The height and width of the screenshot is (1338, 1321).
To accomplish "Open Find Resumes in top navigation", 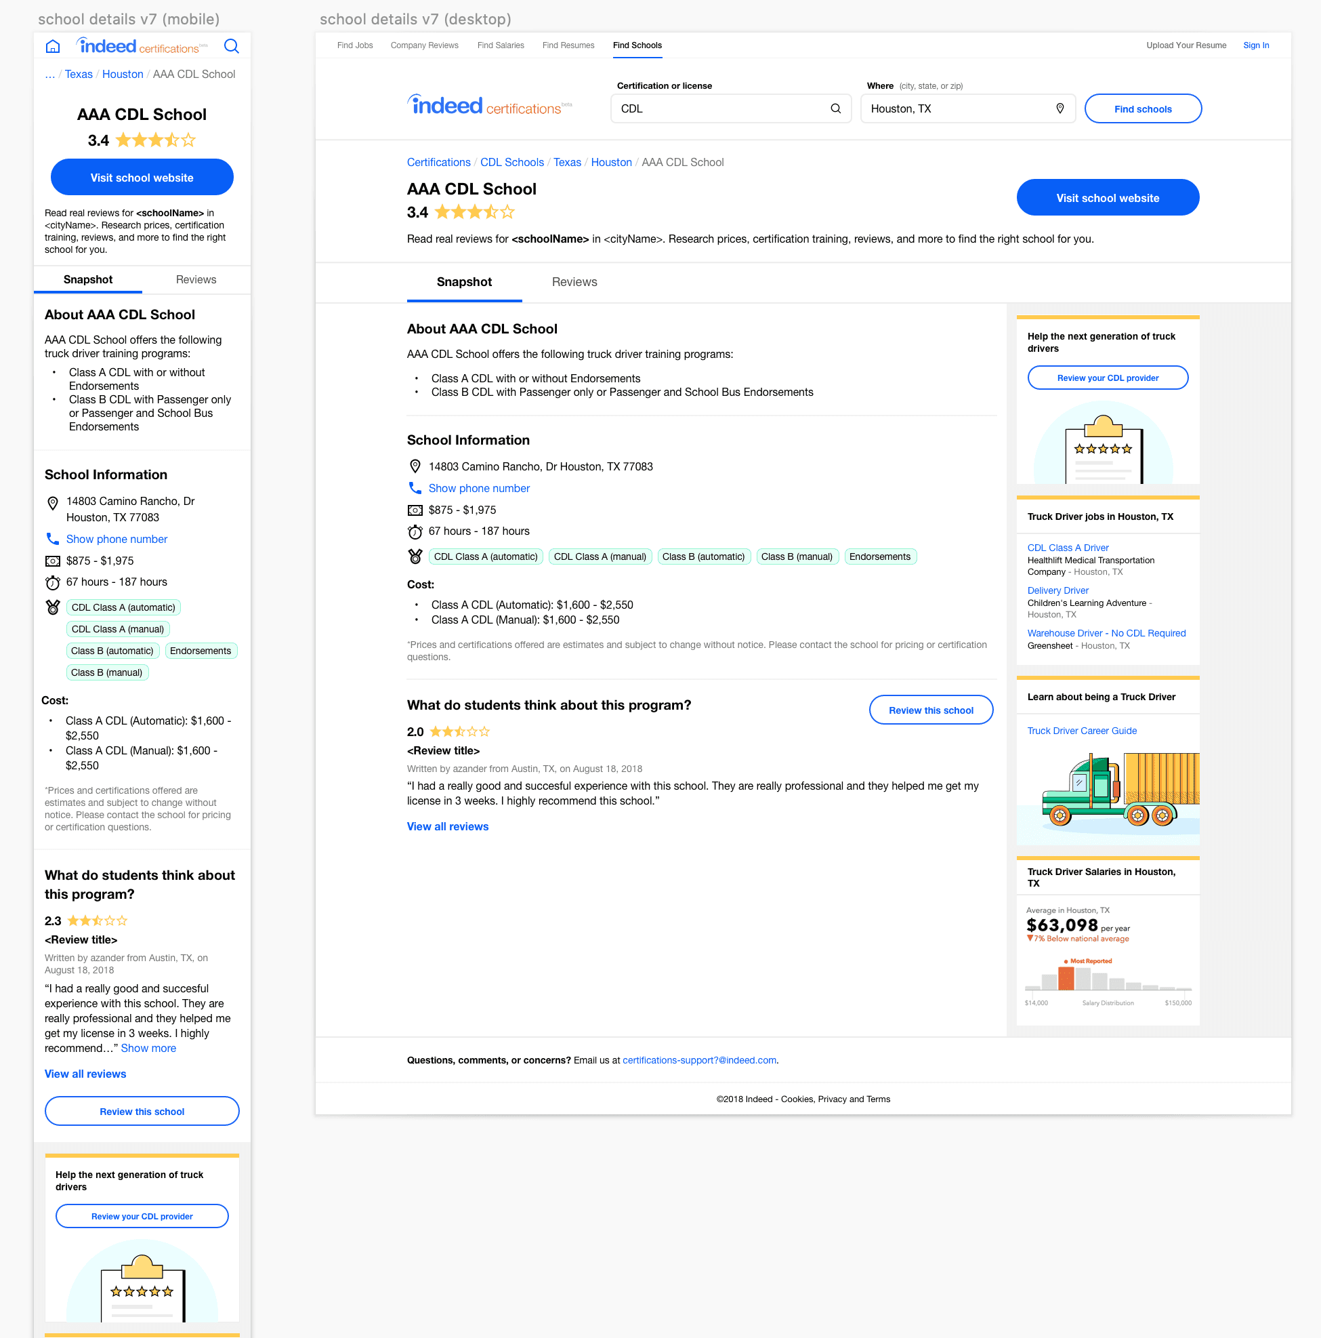I will (x=568, y=45).
